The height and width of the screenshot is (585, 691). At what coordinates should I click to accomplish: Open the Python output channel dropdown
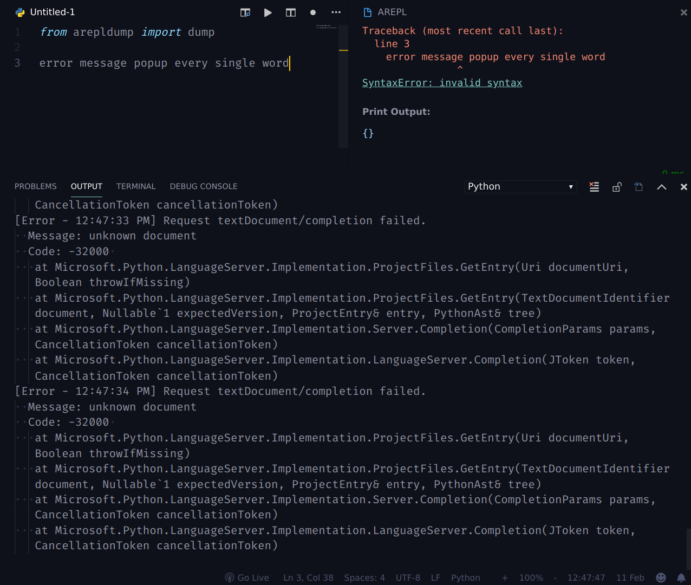[520, 186]
